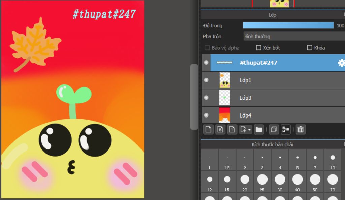Choose brush size 3

pyautogui.click(x=262, y=160)
